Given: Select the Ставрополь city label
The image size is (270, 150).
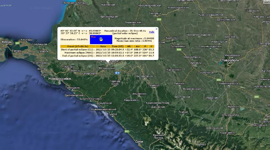Looking at the screenshot, I should (229, 60).
